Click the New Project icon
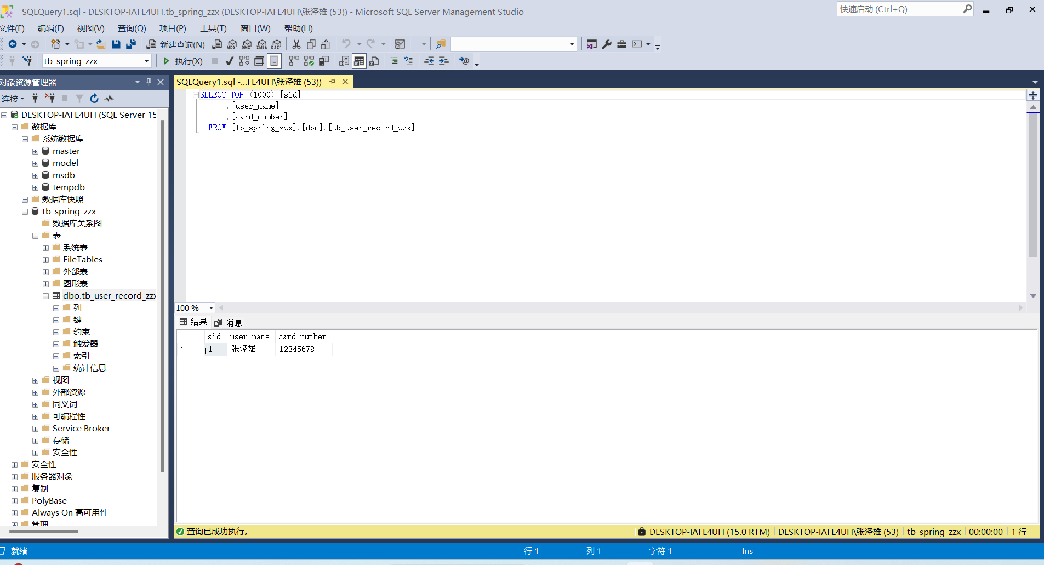 click(55, 44)
